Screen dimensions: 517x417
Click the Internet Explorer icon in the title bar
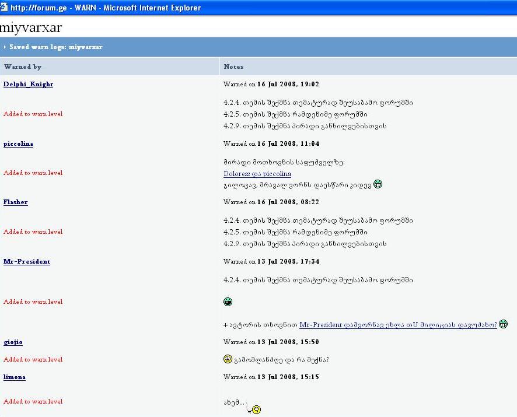[x=4, y=7]
